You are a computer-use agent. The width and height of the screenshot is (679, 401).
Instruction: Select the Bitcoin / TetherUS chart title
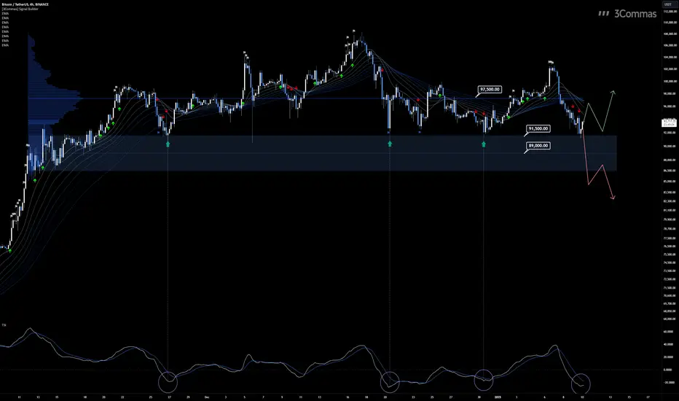click(25, 4)
